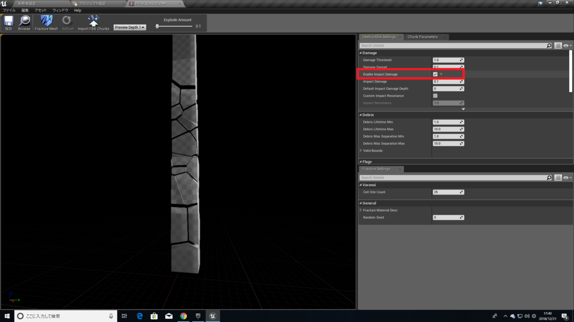The height and width of the screenshot is (322, 574).
Task: Click Destructible Settings vertical scrollbar
Action: pyautogui.click(x=570, y=71)
